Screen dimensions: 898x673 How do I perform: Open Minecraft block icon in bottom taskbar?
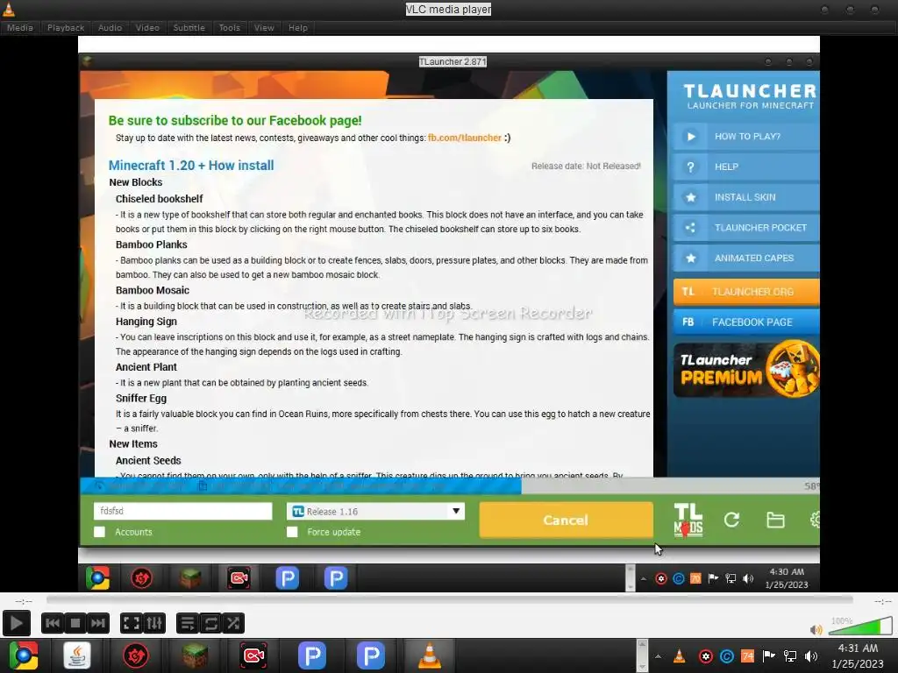coord(195,655)
